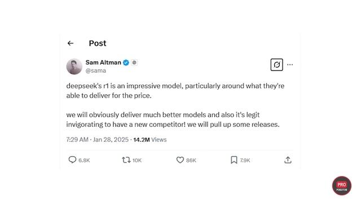Click the PRO Роботов channel logo
Screen dimensions: 361x203
(x=342, y=186)
